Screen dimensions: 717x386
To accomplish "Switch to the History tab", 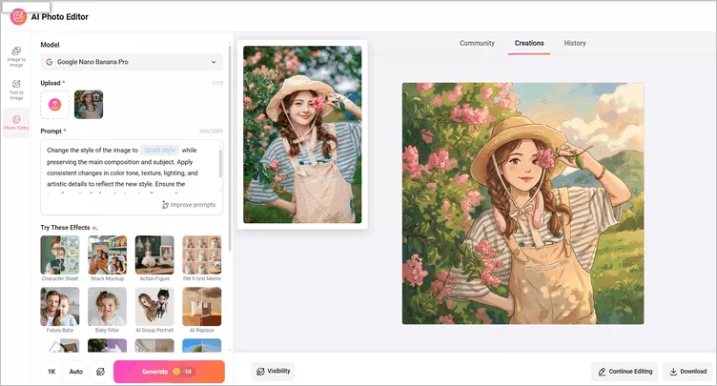I will (x=575, y=43).
